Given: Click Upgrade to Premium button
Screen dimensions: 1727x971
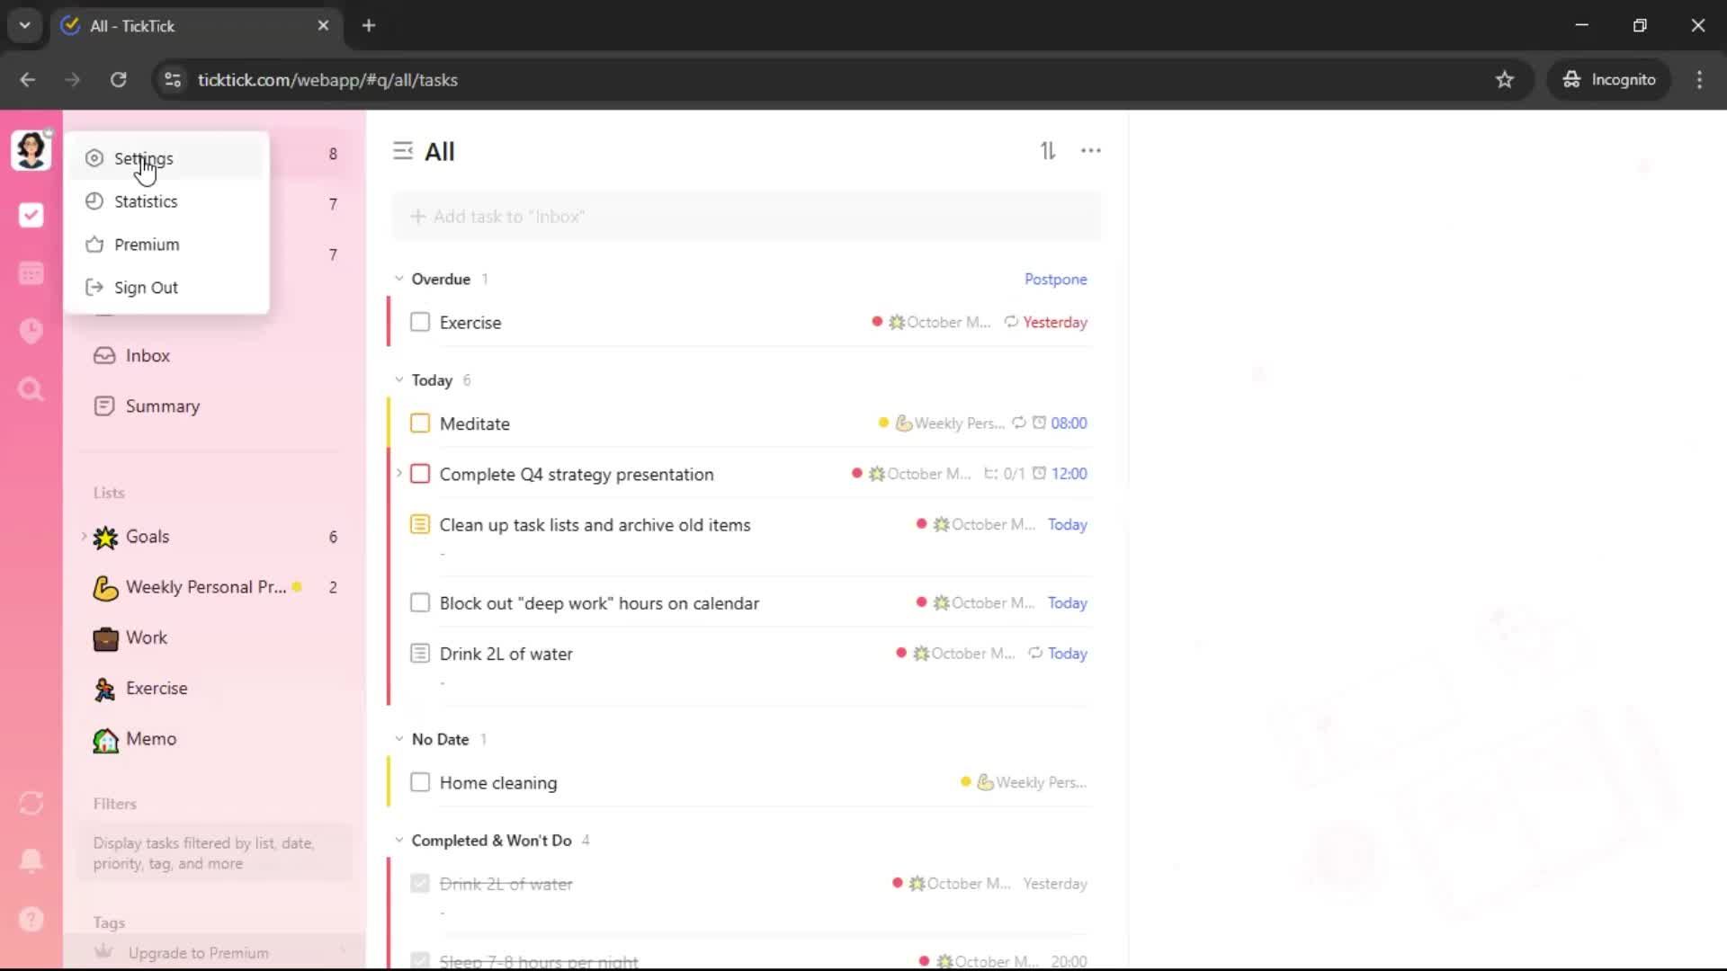Looking at the screenshot, I should [x=198, y=952].
